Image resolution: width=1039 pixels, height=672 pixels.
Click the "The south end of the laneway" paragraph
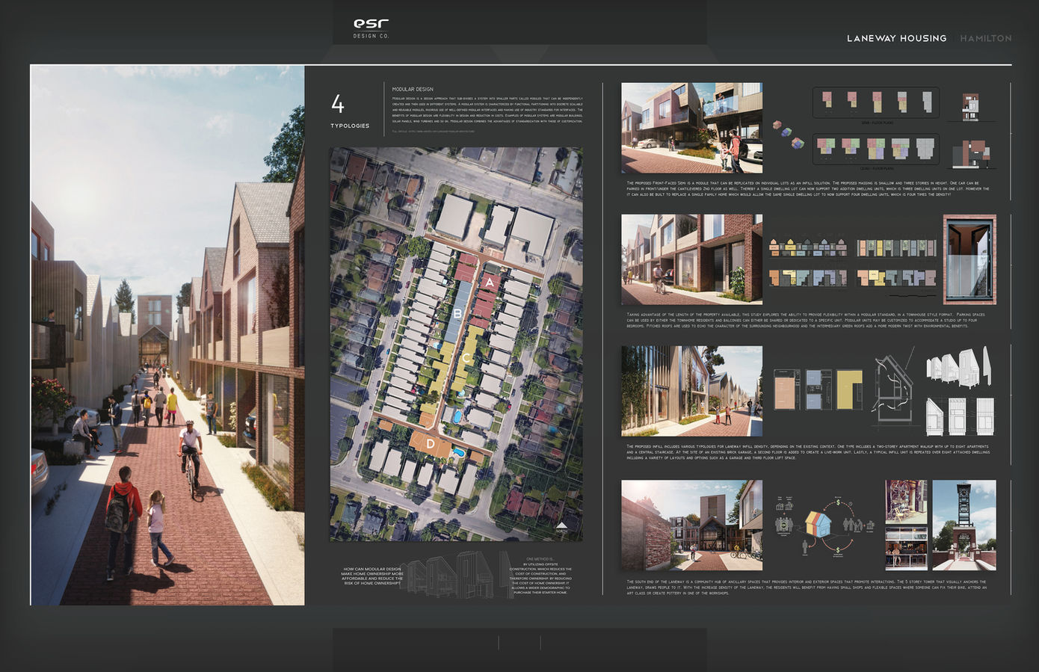click(807, 587)
